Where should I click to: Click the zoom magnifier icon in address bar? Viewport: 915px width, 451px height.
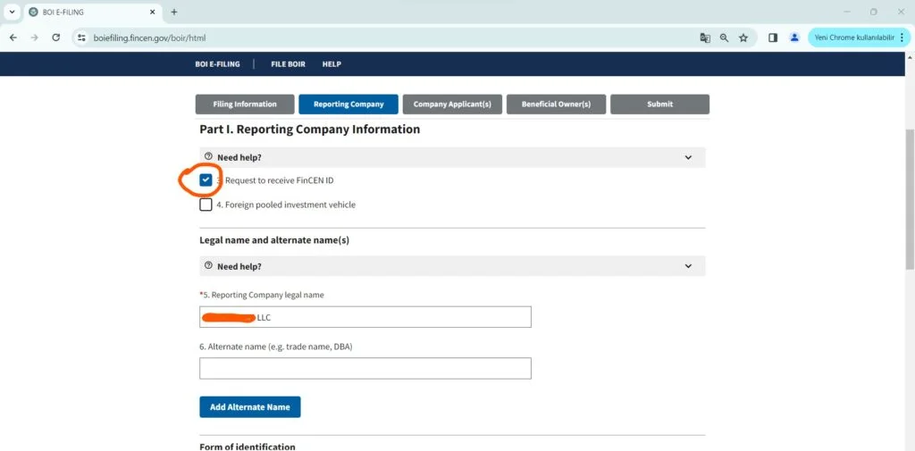point(724,38)
